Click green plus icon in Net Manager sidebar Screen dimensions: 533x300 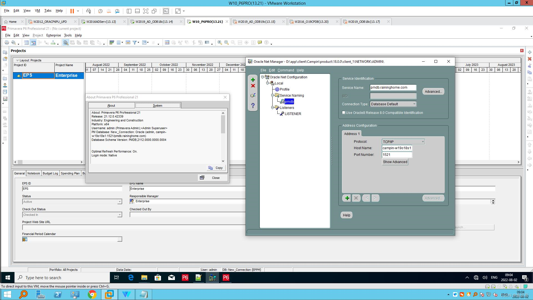(253, 80)
